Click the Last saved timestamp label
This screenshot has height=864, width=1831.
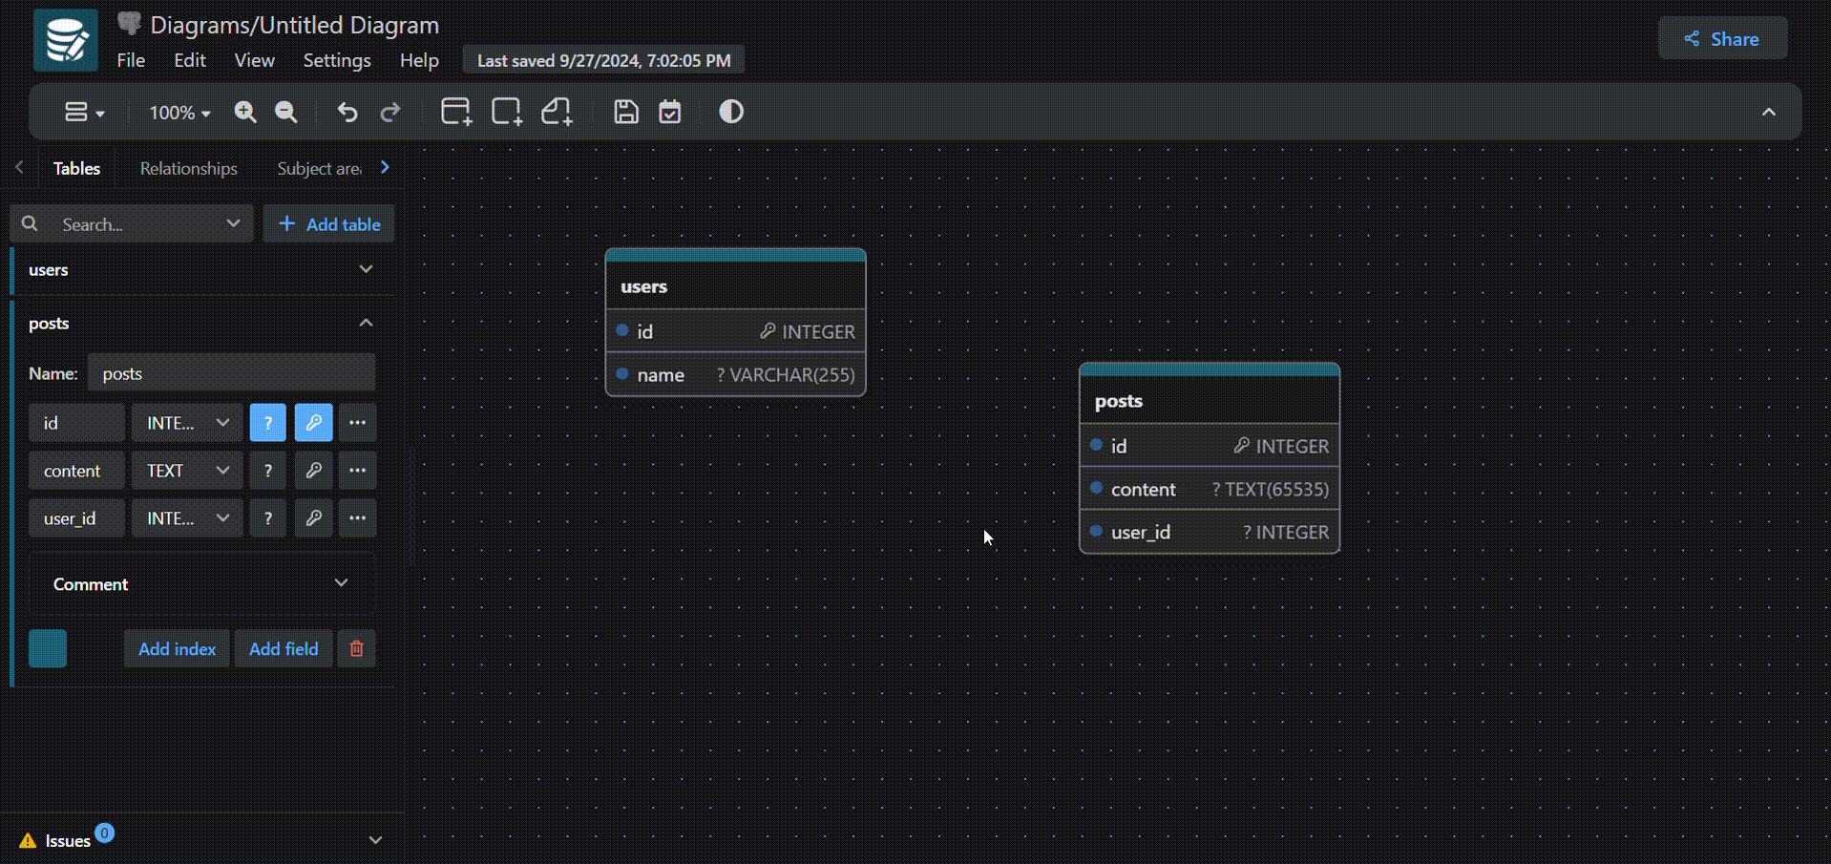tap(603, 60)
